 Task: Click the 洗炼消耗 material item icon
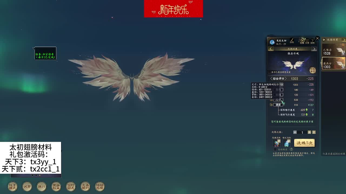pos(277,143)
